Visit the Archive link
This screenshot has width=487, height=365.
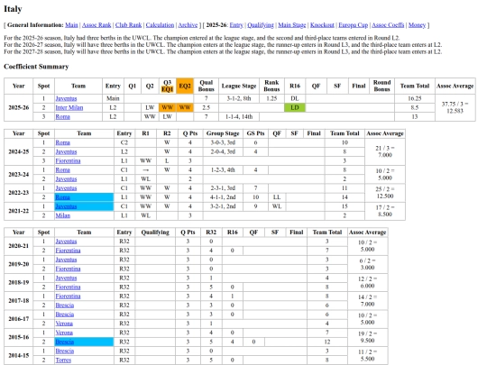pyautogui.click(x=188, y=25)
